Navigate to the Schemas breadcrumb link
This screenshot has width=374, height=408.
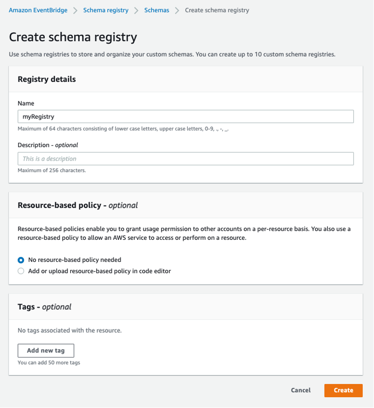tap(157, 10)
